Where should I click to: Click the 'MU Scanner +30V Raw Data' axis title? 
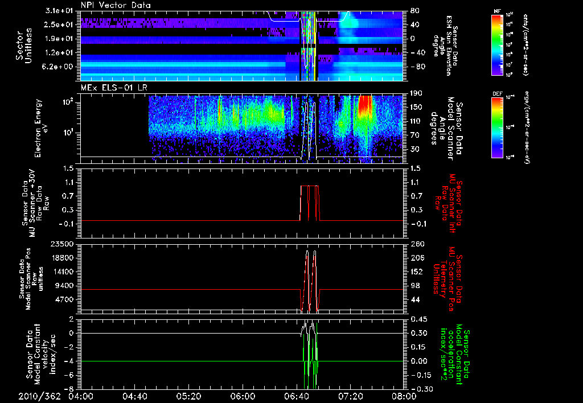tap(35, 203)
